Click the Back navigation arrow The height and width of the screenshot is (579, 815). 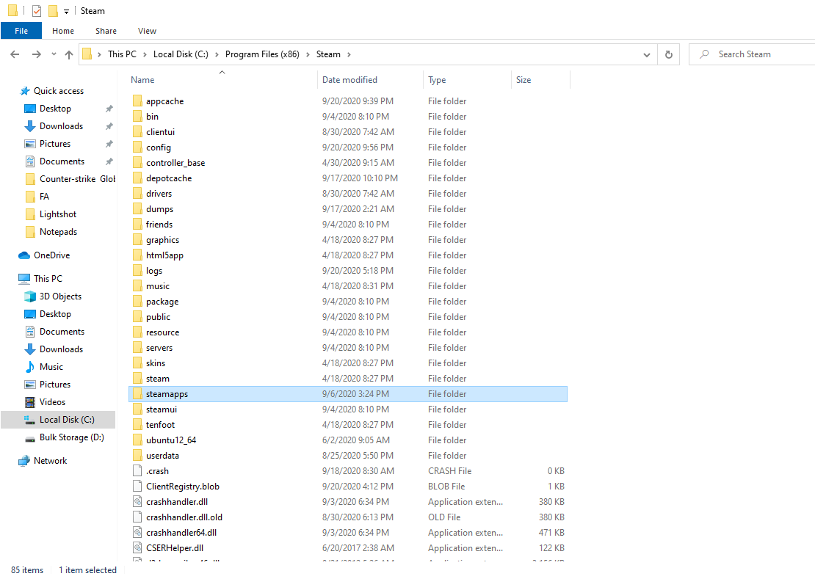click(x=15, y=54)
